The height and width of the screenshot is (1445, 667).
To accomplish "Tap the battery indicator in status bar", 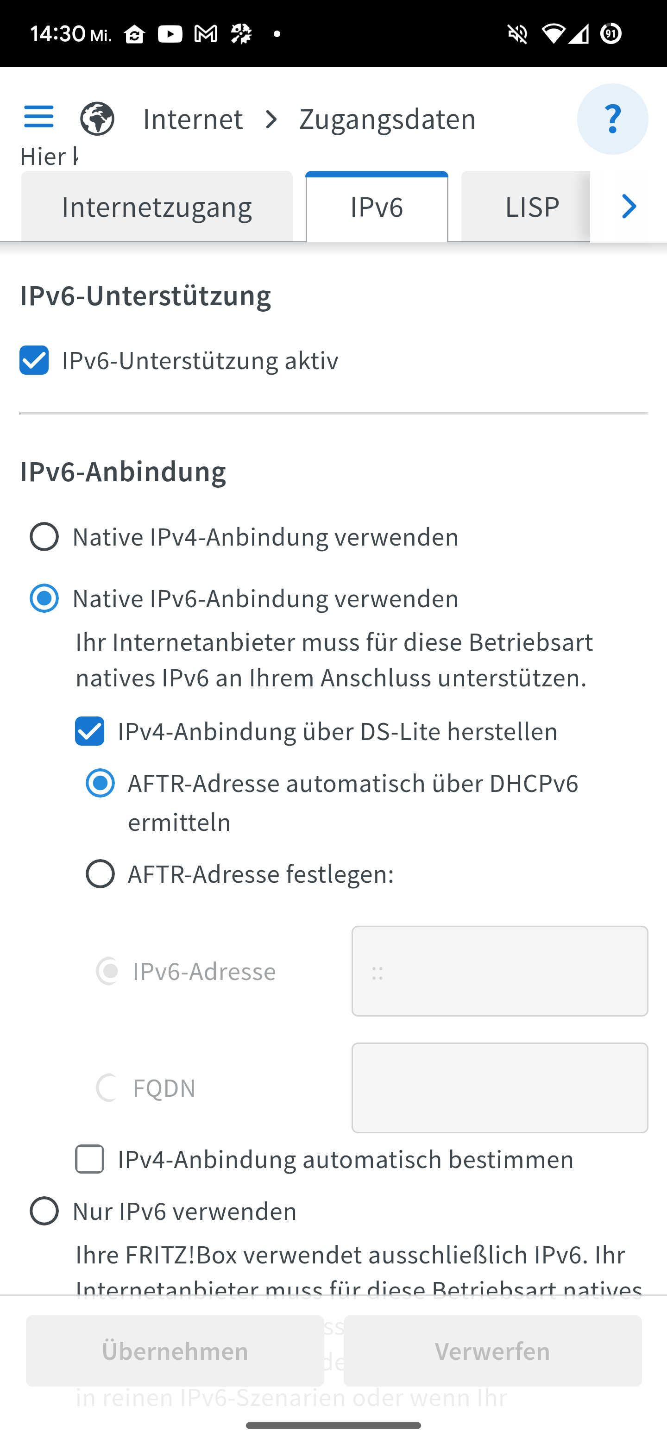I will click(610, 34).
